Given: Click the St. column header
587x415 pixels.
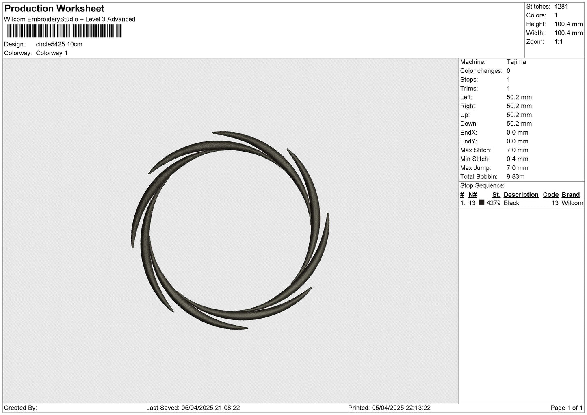Looking at the screenshot, I should [496, 195].
